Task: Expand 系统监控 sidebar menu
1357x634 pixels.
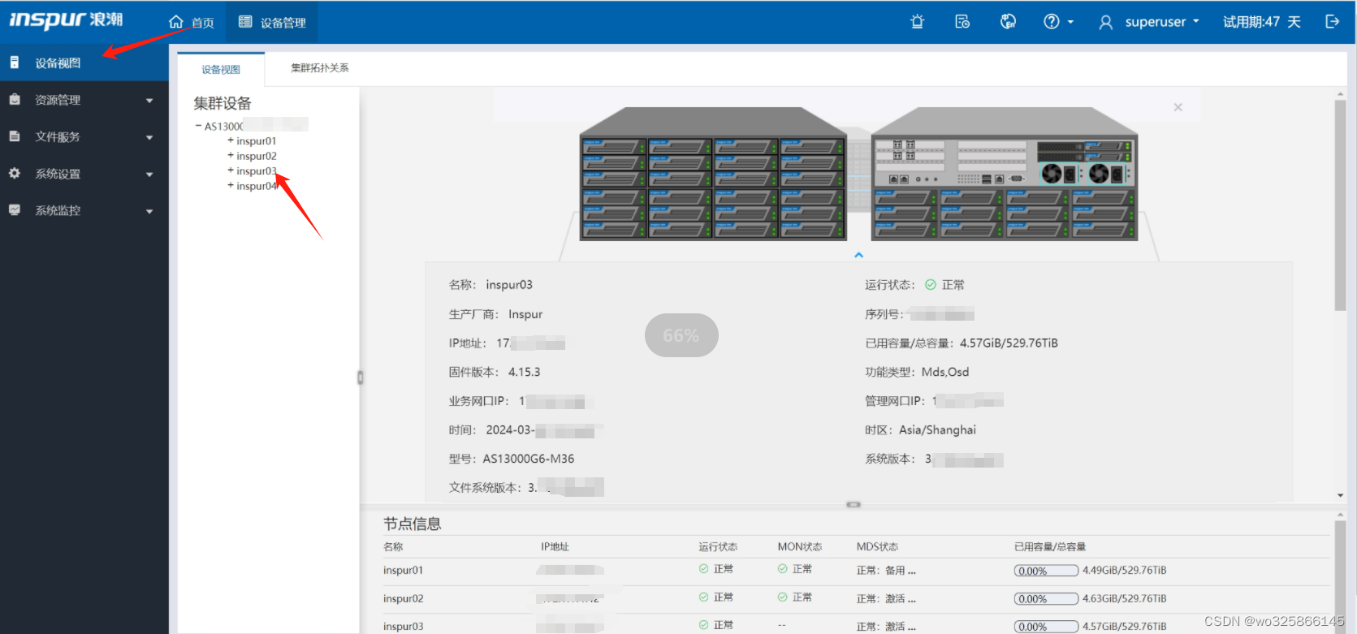Action: click(x=84, y=210)
